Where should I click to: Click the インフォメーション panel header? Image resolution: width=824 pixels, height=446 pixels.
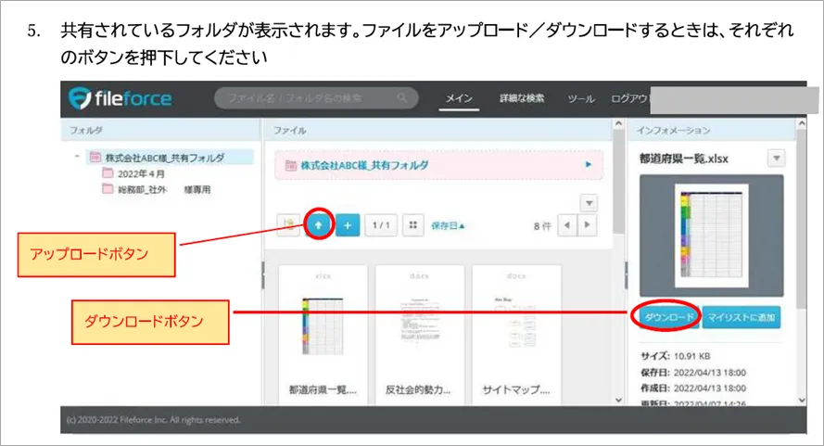coord(712,130)
